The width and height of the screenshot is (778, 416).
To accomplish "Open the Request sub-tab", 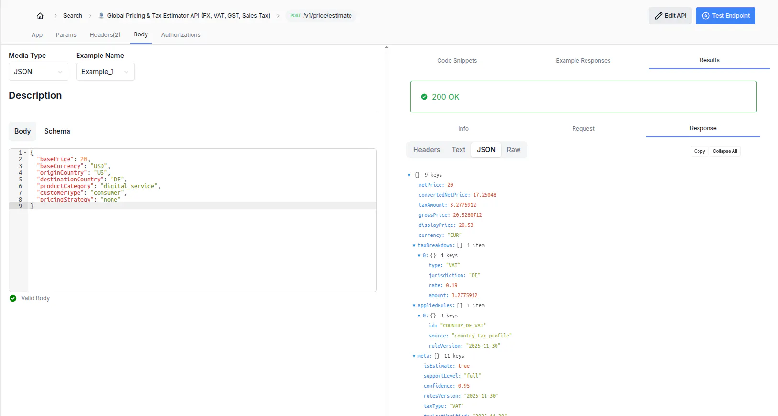I will click(x=583, y=129).
